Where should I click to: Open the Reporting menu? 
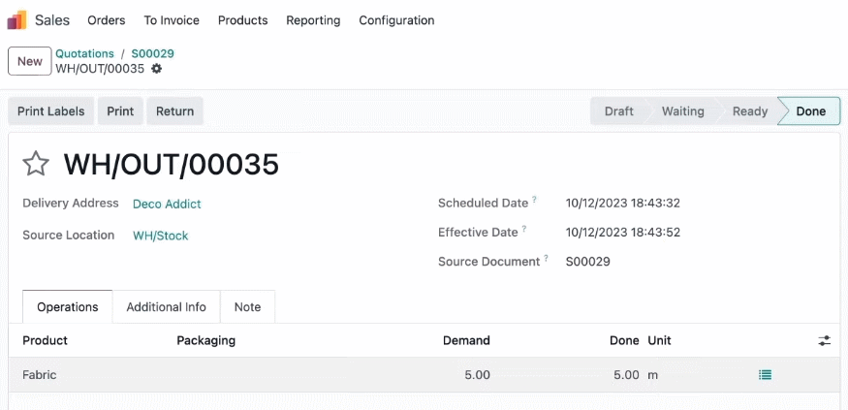313,20
